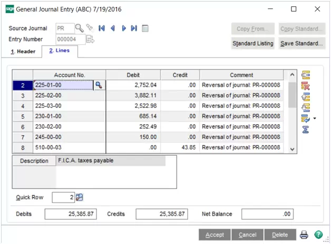Viewport: 331px width, 244px height.
Task: Go to the first journal entry
Action: pyautogui.click(x=102, y=28)
